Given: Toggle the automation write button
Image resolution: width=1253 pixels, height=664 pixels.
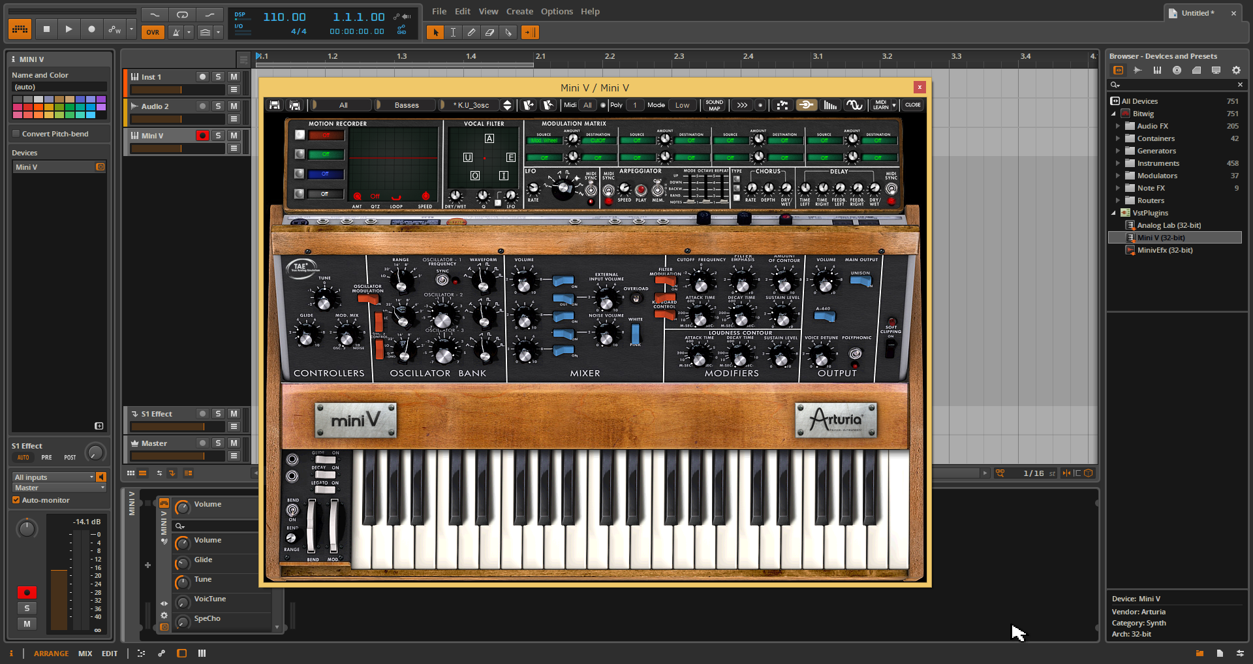Looking at the screenshot, I should pyautogui.click(x=115, y=29).
